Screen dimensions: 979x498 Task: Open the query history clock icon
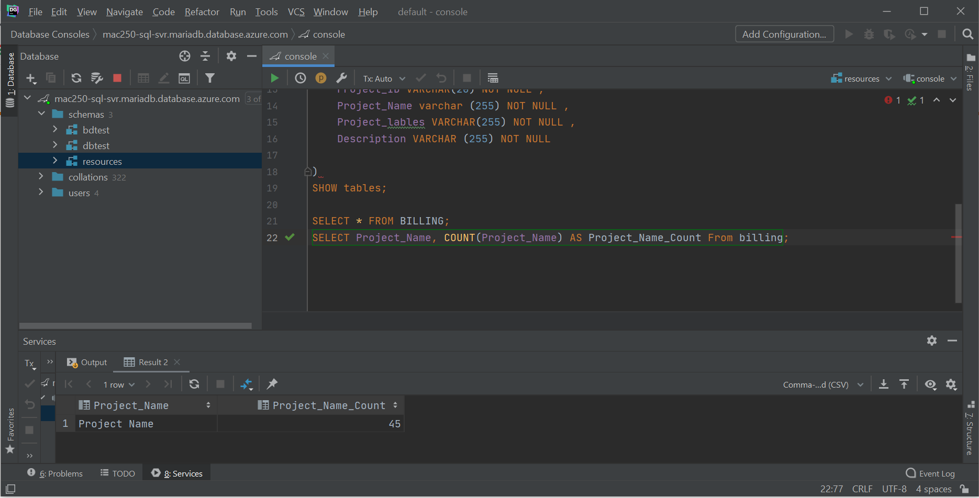[x=301, y=78]
